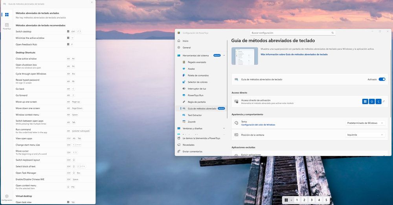This screenshot has width=393, height=205.
Task: Click key 2 in bottom shortcut indicator
Action: click(x=304, y=200)
